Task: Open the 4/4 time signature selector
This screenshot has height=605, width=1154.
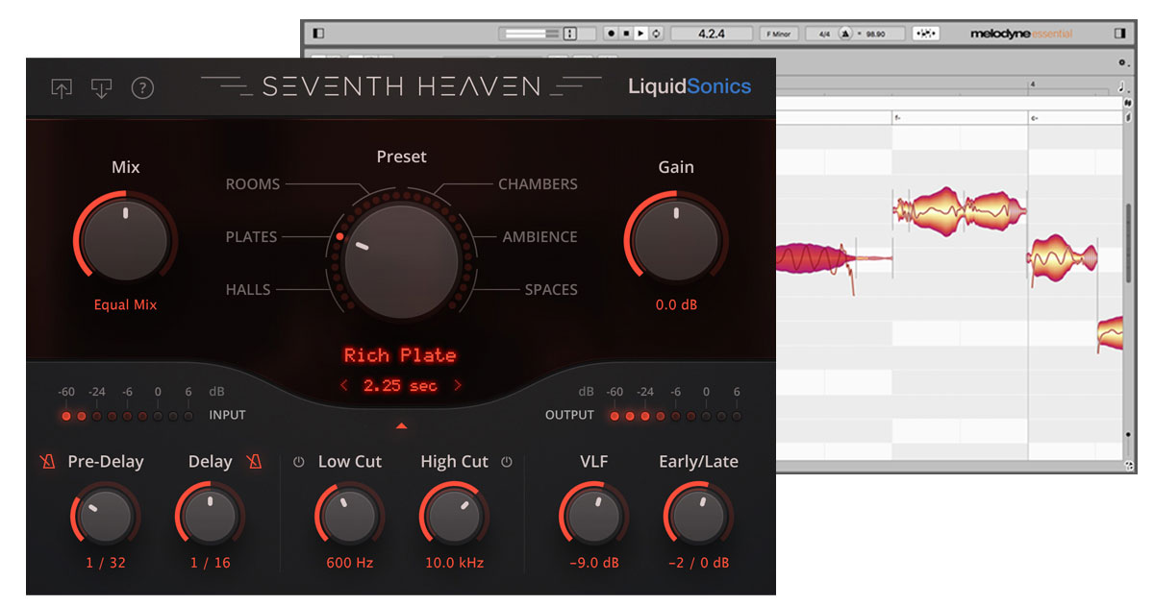Action: [824, 32]
